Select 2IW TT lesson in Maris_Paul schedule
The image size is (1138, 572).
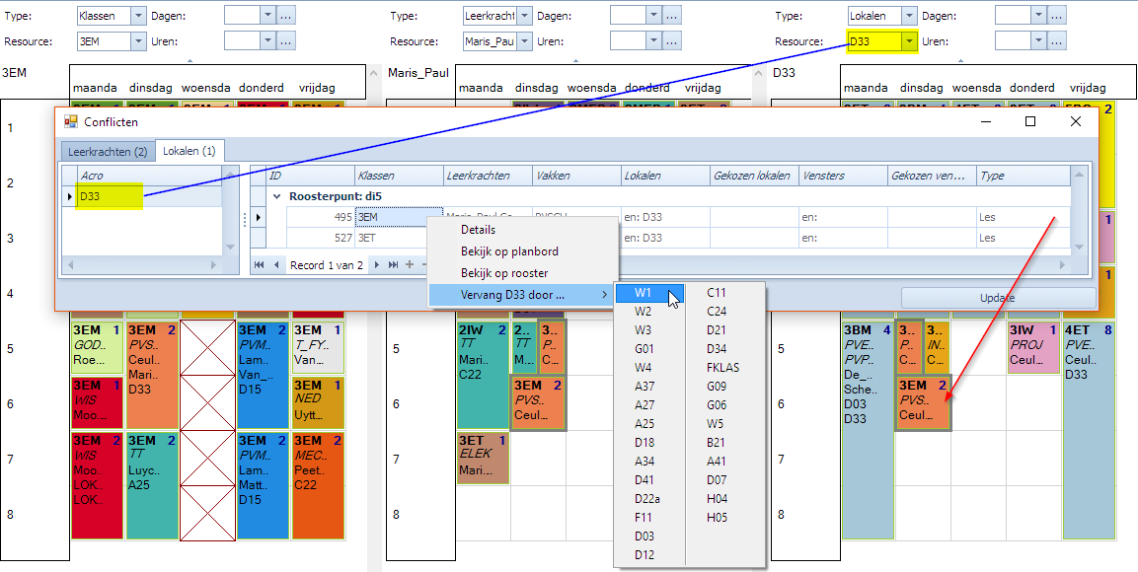(x=483, y=375)
